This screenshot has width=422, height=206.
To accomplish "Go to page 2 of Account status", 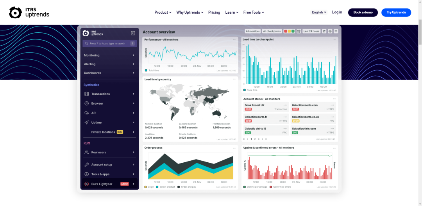I will (x=255, y=139).
